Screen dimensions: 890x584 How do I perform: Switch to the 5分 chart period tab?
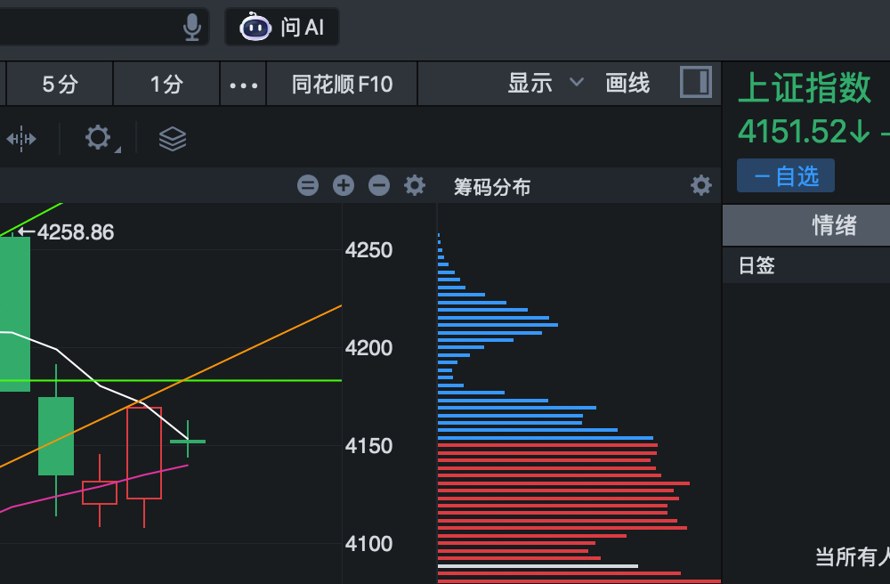(x=60, y=84)
